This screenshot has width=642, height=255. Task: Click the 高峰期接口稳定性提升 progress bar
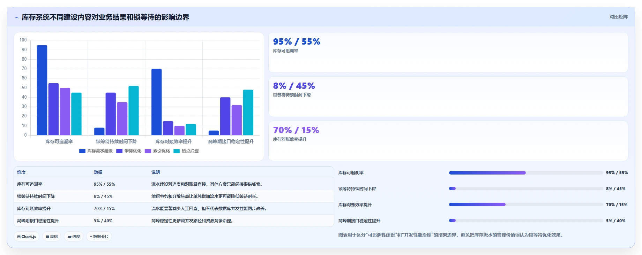pyautogui.click(x=526, y=221)
